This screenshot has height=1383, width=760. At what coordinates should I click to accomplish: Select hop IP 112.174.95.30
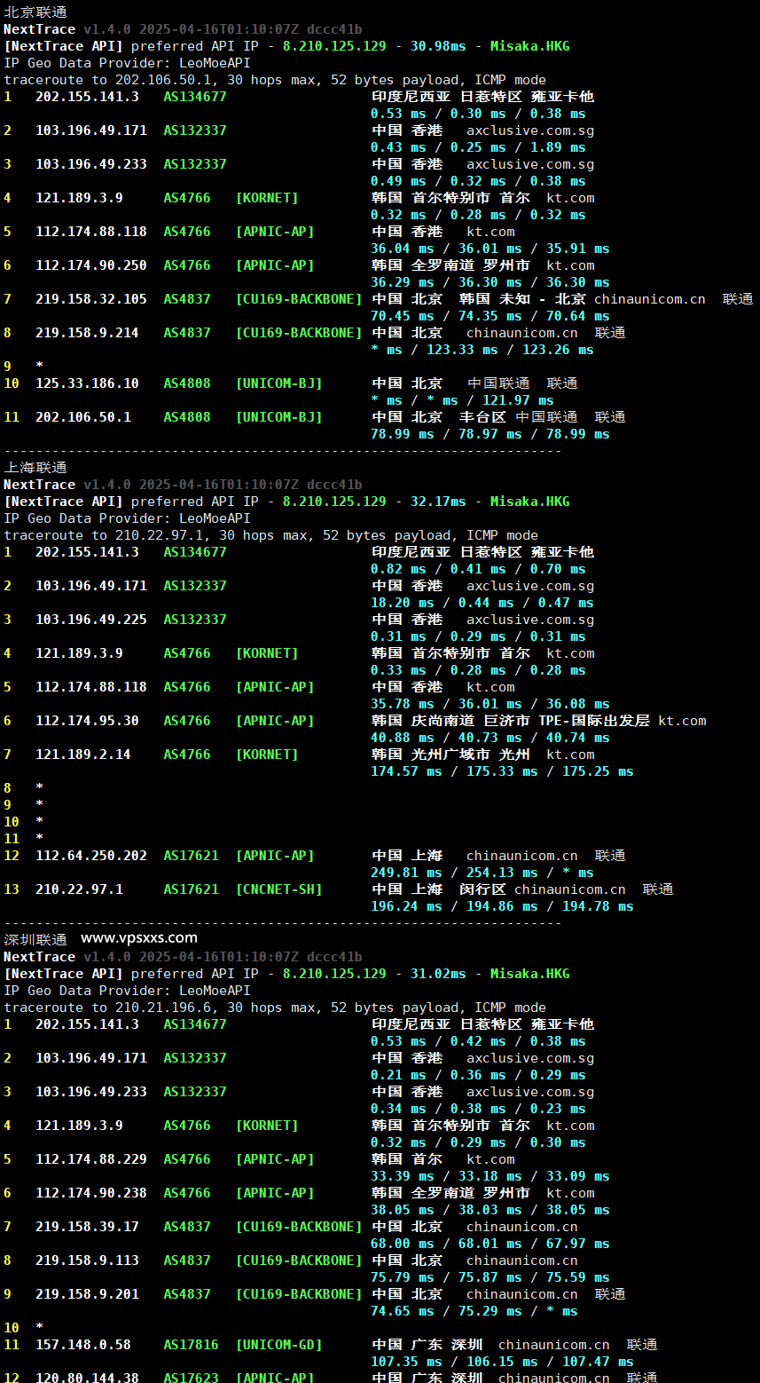tap(87, 721)
